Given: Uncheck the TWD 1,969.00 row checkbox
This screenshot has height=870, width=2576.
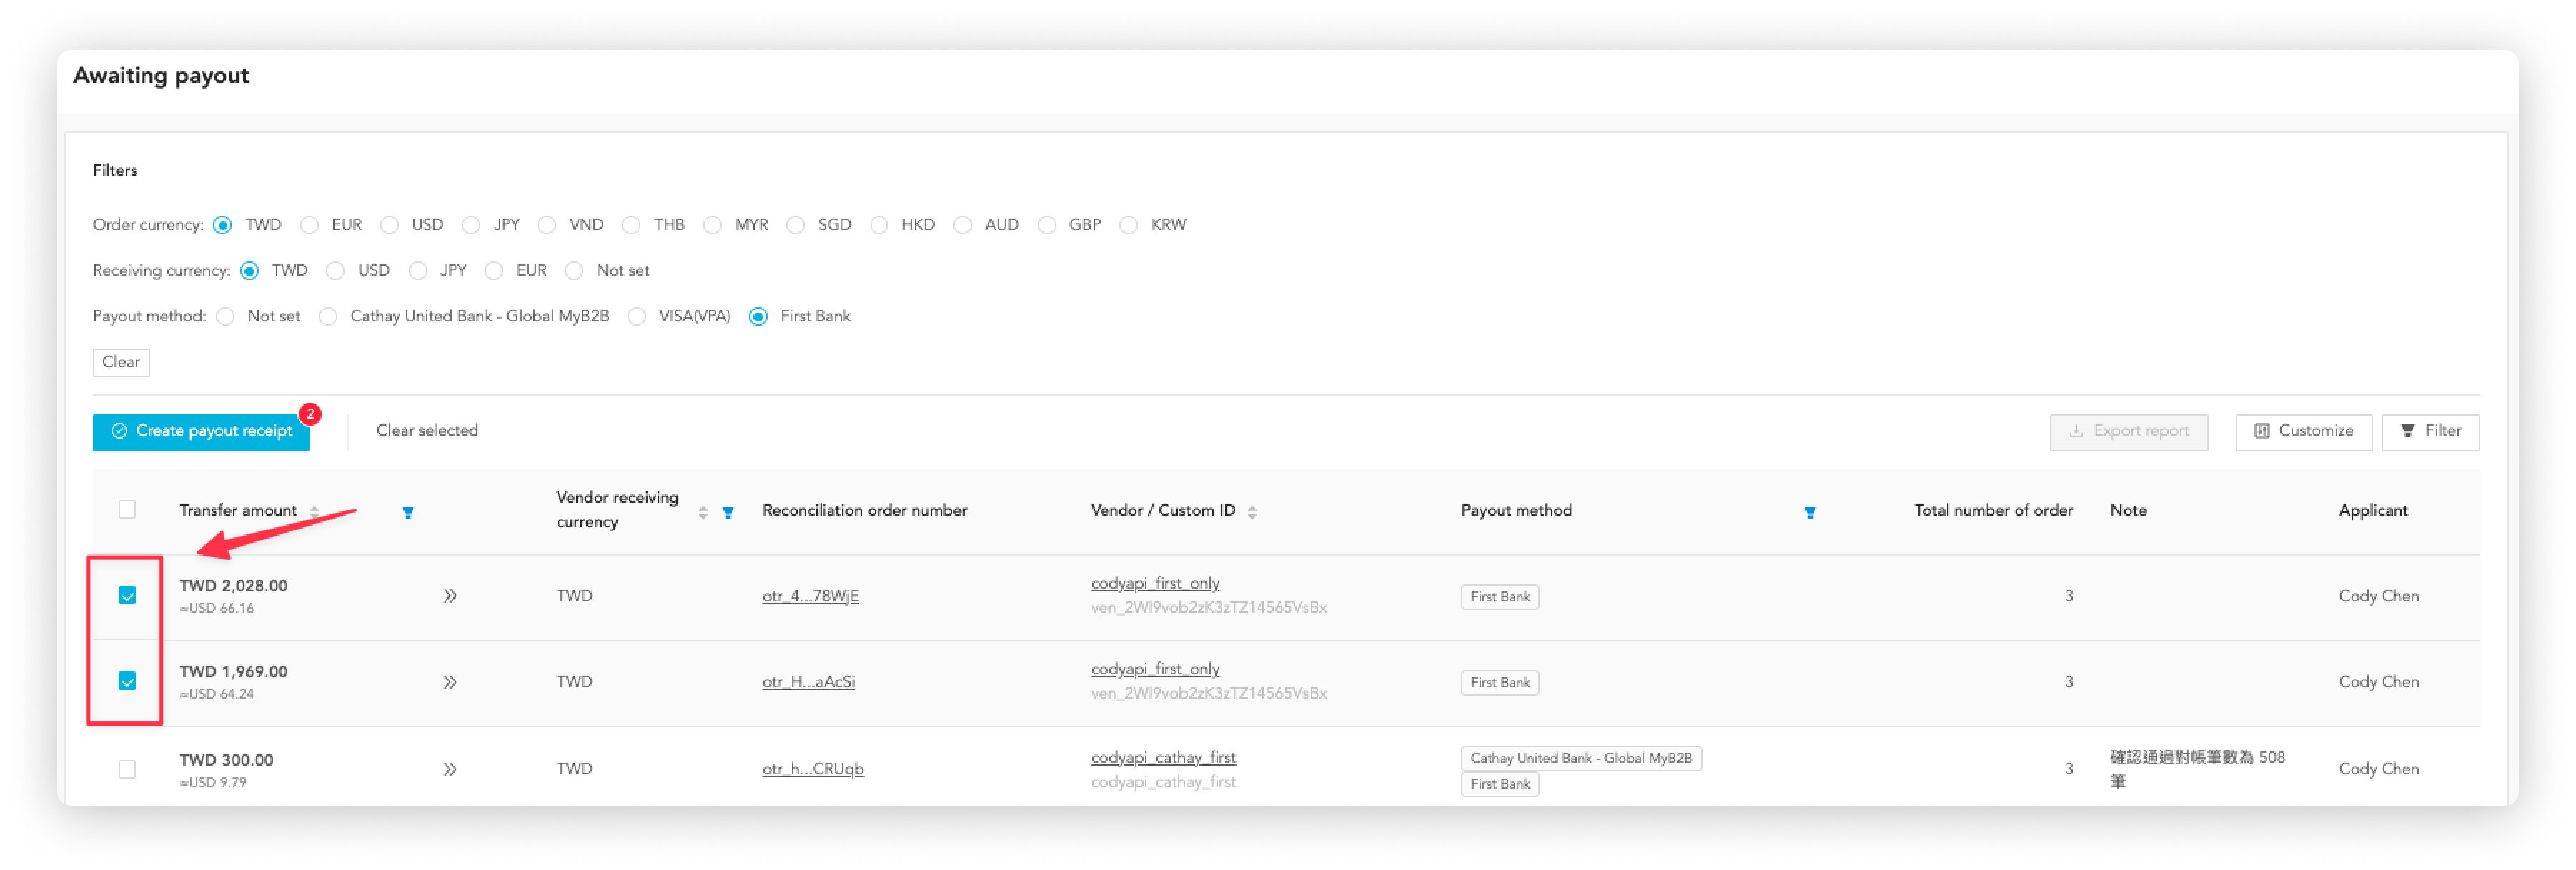Looking at the screenshot, I should tap(127, 682).
